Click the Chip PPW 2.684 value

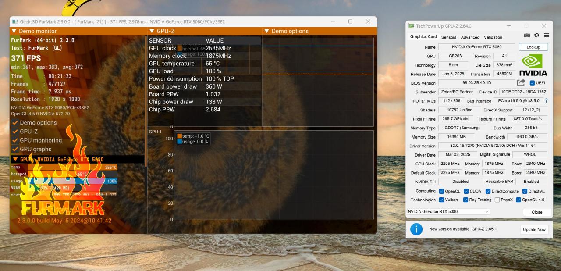tap(213, 109)
